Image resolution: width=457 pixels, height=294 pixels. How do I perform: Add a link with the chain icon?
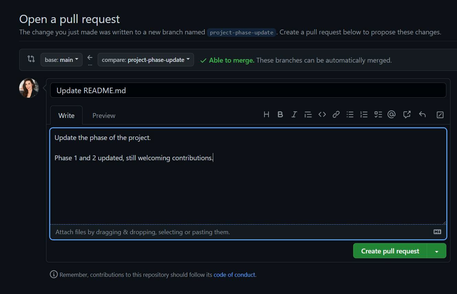336,115
